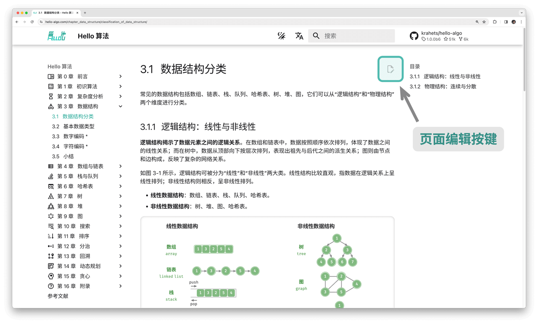Click the linear/nonlinear data structure figure

(267, 263)
